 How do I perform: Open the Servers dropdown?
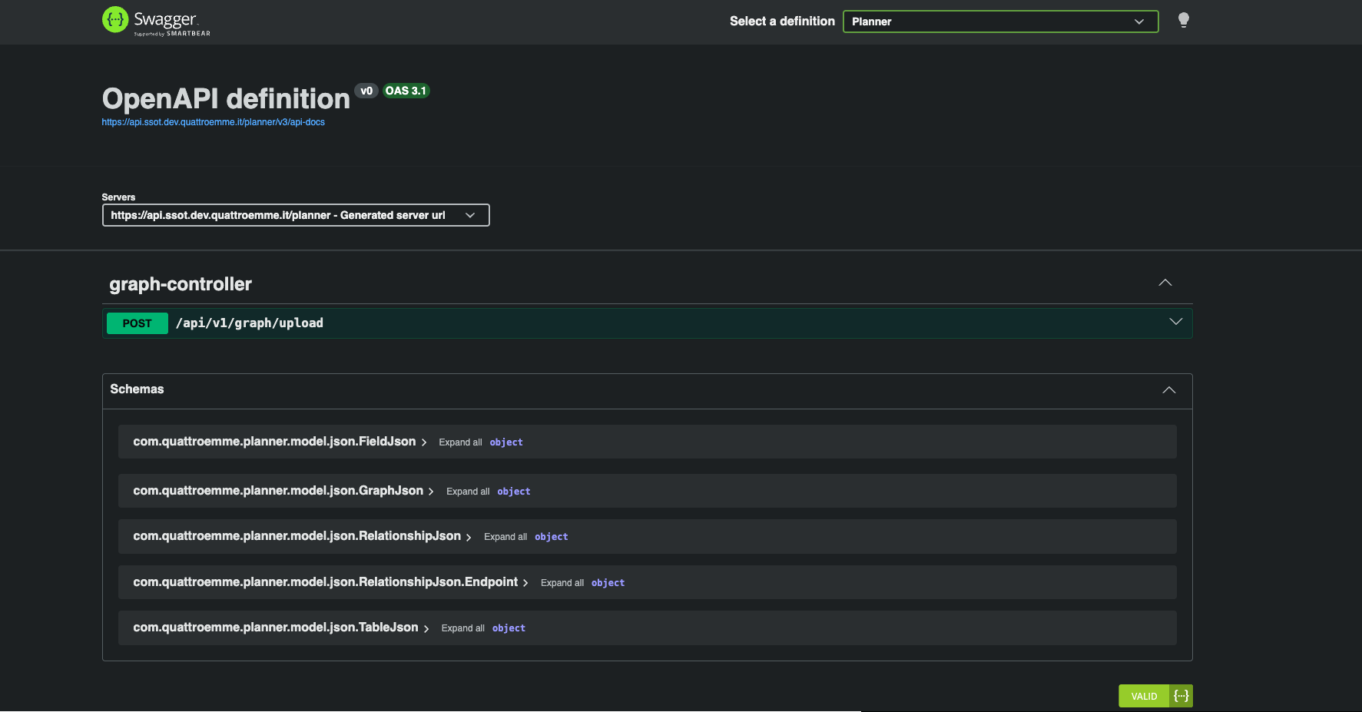(295, 215)
